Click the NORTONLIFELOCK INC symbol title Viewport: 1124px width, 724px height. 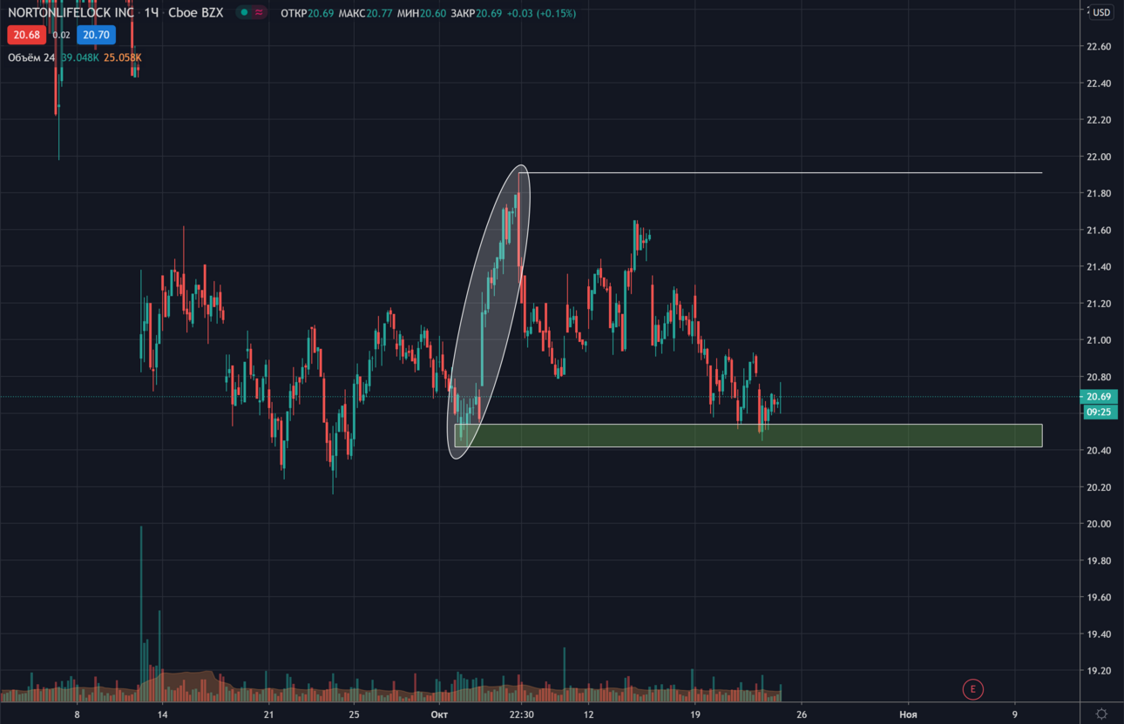point(71,13)
